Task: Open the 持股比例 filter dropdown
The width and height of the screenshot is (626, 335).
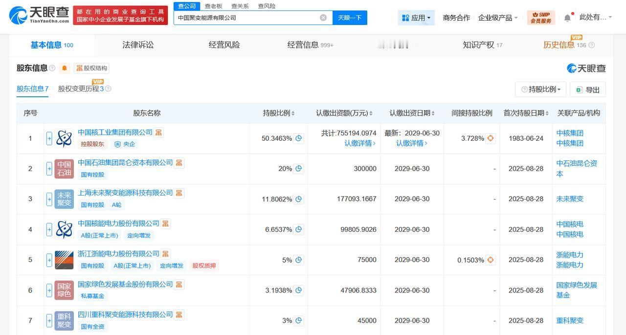Action: 540,89
